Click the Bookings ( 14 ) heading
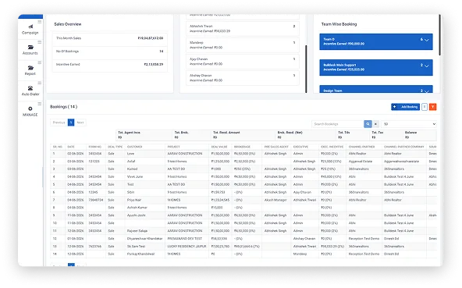462x288 pixels. 64,107
